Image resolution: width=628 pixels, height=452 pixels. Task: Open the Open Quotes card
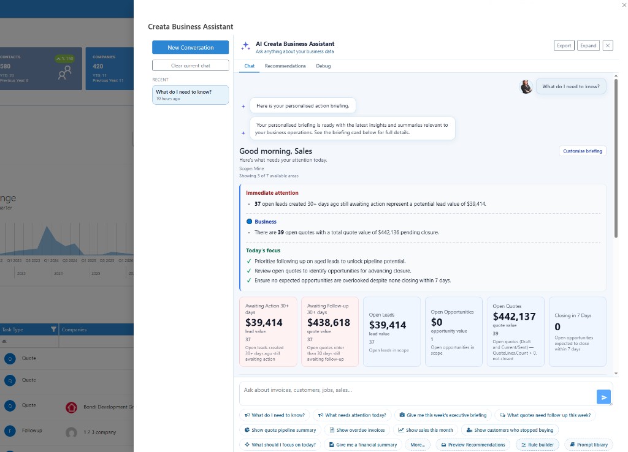coord(515,331)
